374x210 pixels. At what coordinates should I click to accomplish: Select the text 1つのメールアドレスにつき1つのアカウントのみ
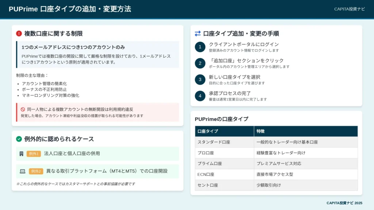pos(73,47)
